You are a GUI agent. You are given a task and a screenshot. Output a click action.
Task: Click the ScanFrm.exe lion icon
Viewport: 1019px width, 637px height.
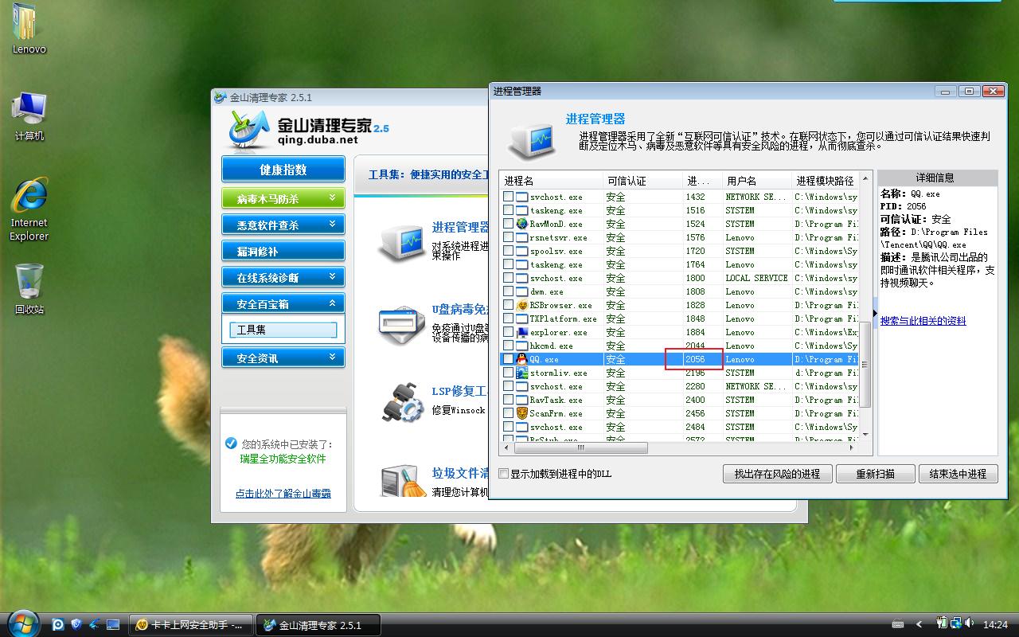tap(521, 413)
